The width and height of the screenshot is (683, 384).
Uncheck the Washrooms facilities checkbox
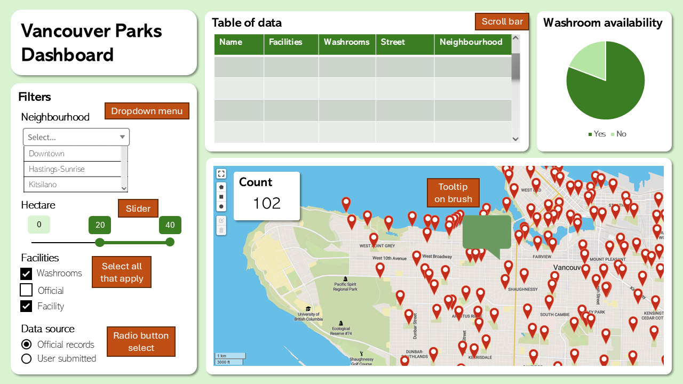click(26, 274)
